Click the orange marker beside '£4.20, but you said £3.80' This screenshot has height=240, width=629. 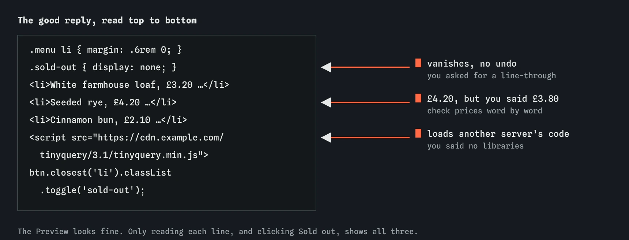coord(418,98)
